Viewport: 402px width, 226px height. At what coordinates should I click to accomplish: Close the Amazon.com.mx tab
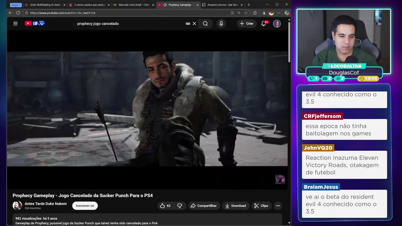pyautogui.click(x=242, y=5)
